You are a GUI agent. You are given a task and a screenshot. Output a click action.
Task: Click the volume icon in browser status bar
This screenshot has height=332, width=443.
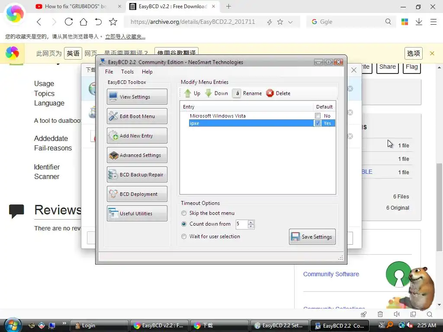397,314
